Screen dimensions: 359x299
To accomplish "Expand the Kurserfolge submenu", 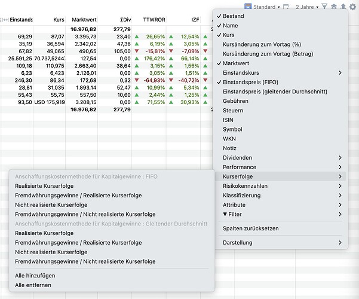I will [x=280, y=176].
